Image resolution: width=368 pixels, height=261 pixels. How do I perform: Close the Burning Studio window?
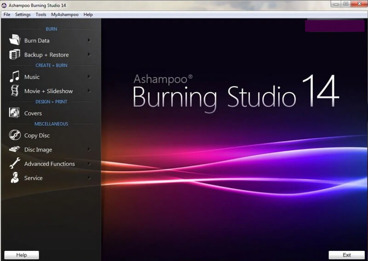pyautogui.click(x=359, y=4)
